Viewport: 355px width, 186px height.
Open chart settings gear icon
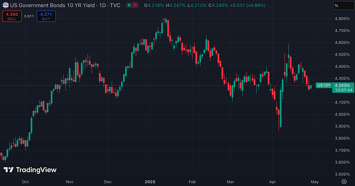[x=344, y=181]
